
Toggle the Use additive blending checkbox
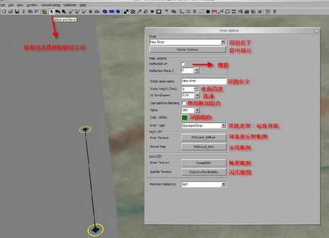click(184, 103)
